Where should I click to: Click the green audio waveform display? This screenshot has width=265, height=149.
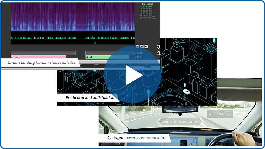tap(73, 38)
